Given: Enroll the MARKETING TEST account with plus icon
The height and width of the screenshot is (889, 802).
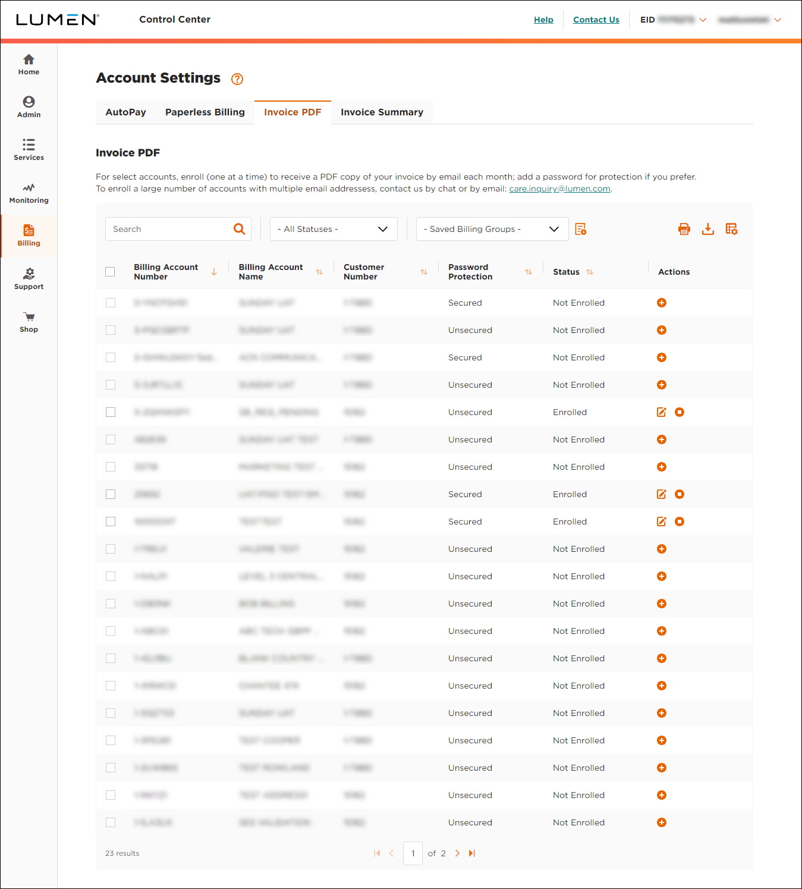Looking at the screenshot, I should pyautogui.click(x=662, y=467).
